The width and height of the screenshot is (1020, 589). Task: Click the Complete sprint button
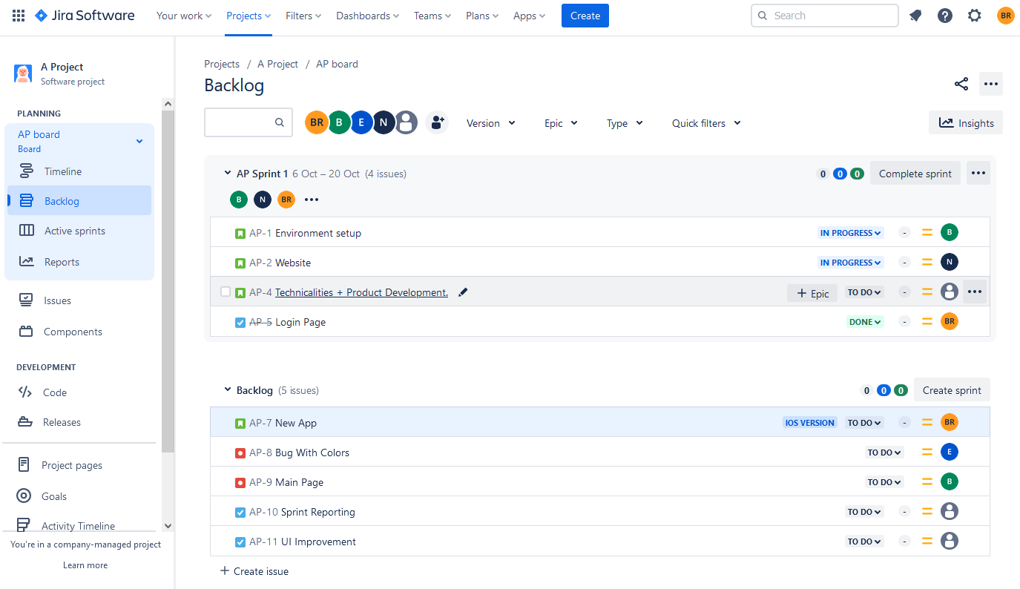(915, 173)
